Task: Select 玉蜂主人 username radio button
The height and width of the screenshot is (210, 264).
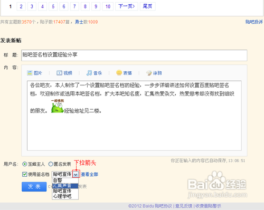Action: 25,164
